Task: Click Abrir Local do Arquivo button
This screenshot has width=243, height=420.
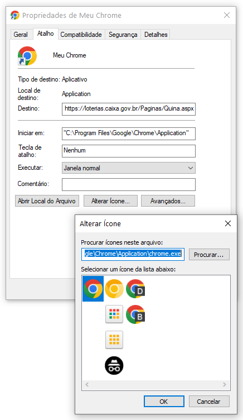Action: click(x=47, y=201)
